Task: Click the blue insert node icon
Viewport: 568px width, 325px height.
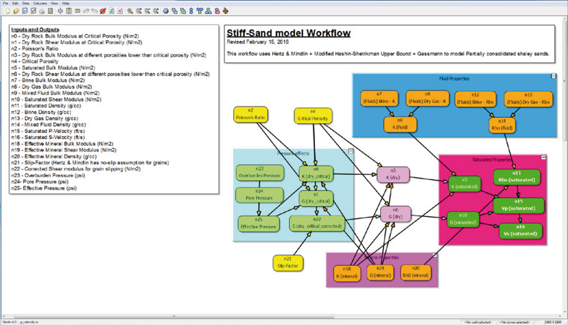Action: [x=60, y=11]
